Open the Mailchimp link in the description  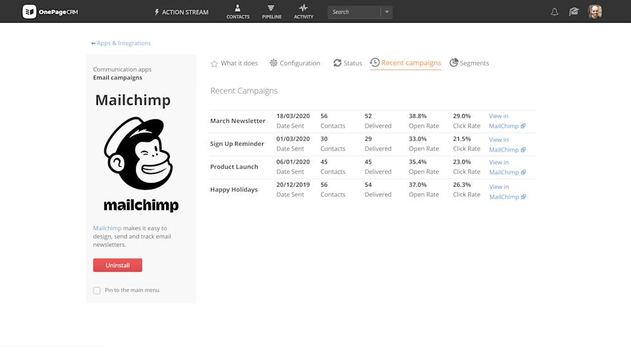[107, 228]
